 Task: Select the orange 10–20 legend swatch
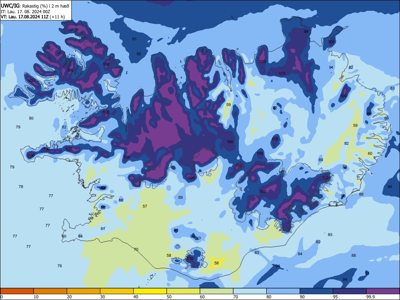pos(50,291)
